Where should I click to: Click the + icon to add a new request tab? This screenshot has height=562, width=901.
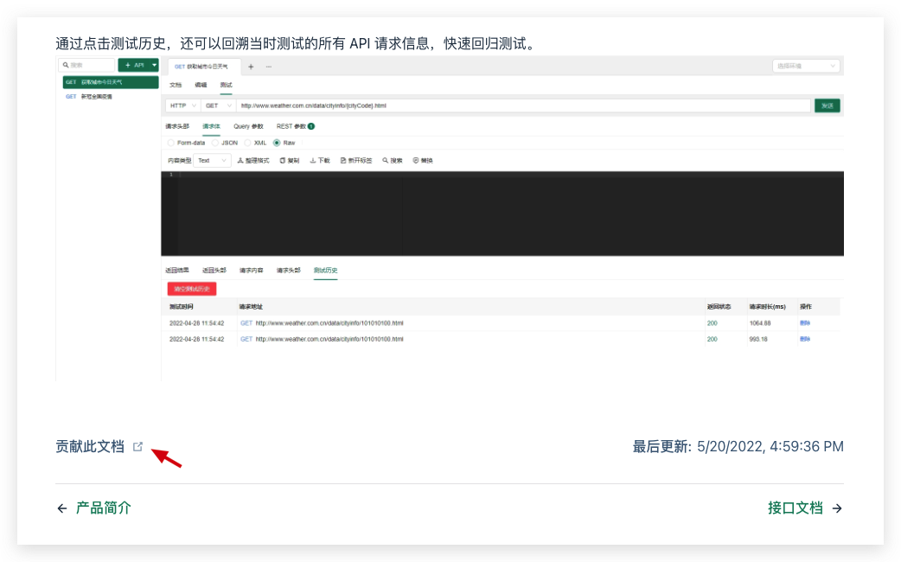click(251, 66)
